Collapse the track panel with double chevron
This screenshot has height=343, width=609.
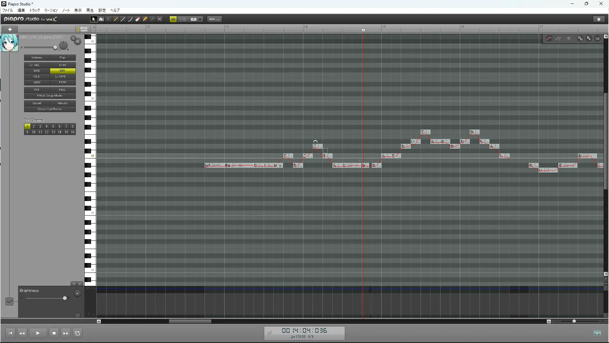[x=94, y=27]
